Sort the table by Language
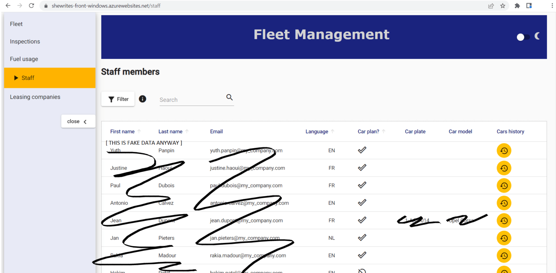 317,131
